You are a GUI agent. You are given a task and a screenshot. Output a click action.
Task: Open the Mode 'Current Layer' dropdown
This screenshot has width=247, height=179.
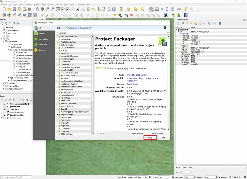click(x=213, y=167)
